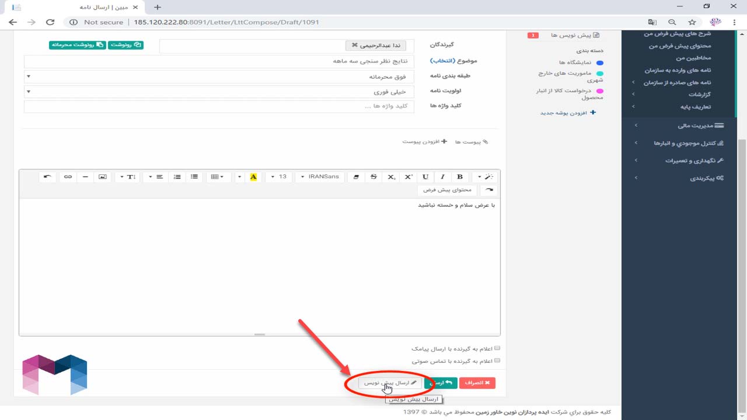Toggle superscript formatting
This screenshot has width=747, height=420.
point(409,177)
